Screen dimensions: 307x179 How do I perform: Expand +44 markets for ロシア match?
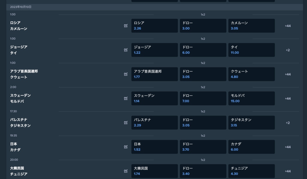click(288, 26)
